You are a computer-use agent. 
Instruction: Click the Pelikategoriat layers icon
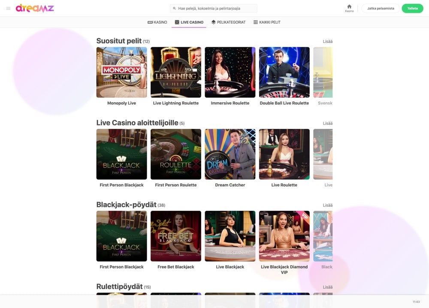(x=213, y=22)
